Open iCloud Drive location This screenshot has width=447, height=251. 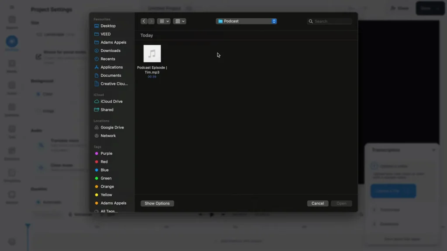pyautogui.click(x=111, y=102)
